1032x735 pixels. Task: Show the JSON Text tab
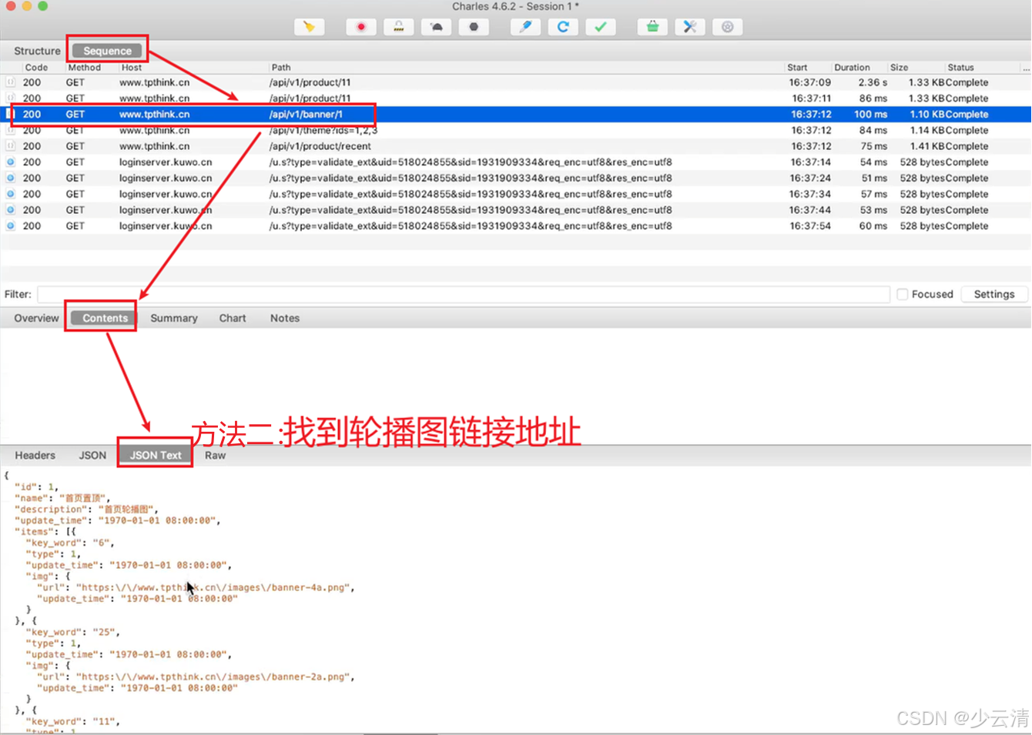click(x=156, y=455)
